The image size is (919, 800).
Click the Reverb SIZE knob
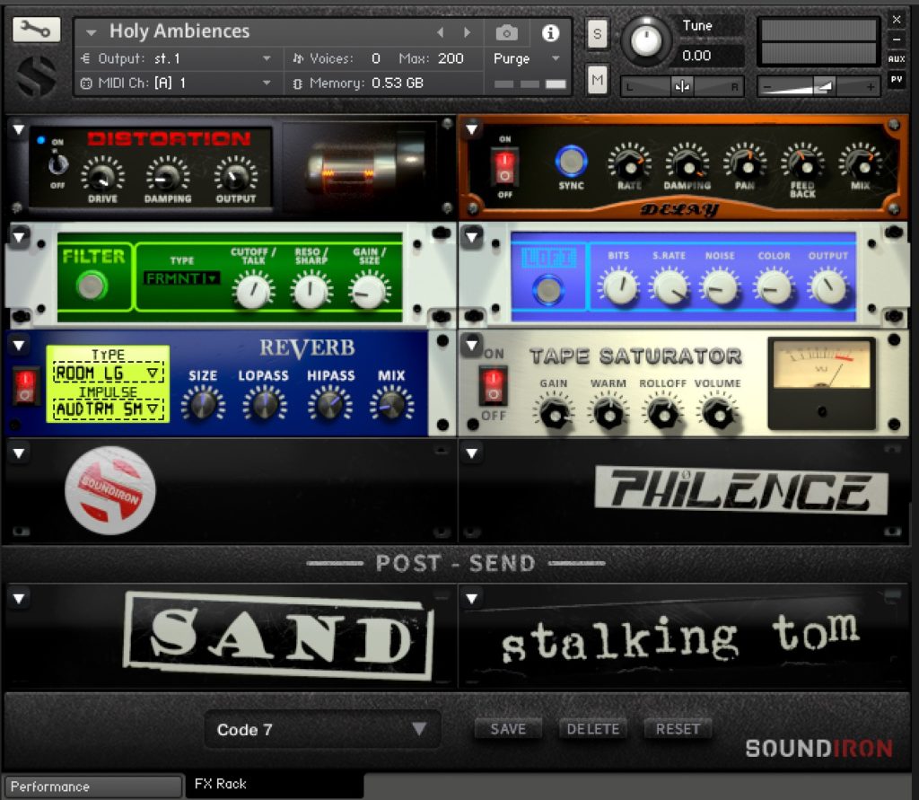(x=203, y=404)
